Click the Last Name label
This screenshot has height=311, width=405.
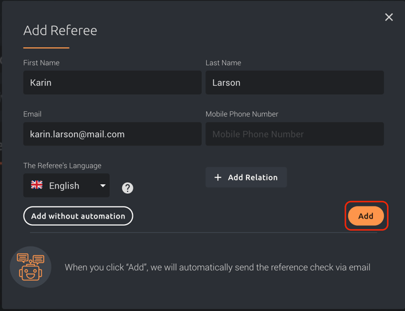pyautogui.click(x=223, y=63)
